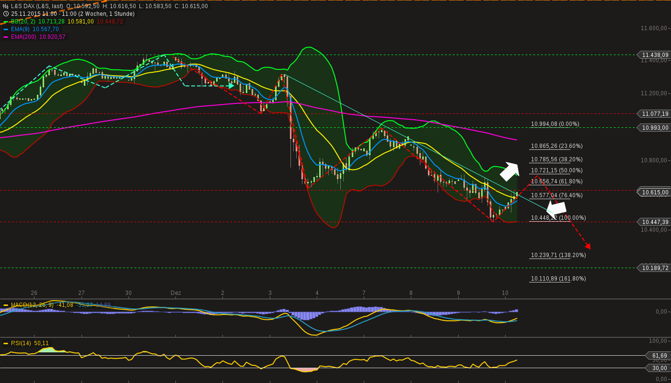Click the Dez month label on time axis
Image resolution: width=671 pixels, height=383 pixels.
point(176,293)
